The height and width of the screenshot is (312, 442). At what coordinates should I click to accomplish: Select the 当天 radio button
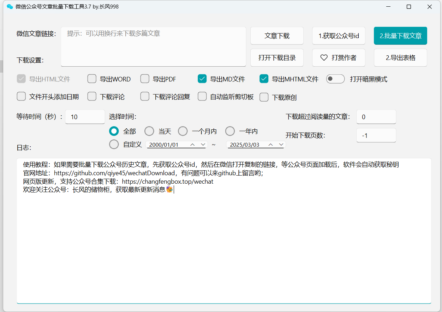point(149,131)
